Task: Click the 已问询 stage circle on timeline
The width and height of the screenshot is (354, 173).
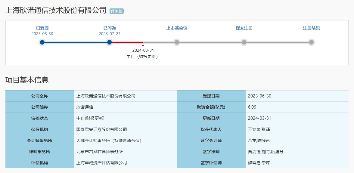Action: pyautogui.click(x=110, y=42)
